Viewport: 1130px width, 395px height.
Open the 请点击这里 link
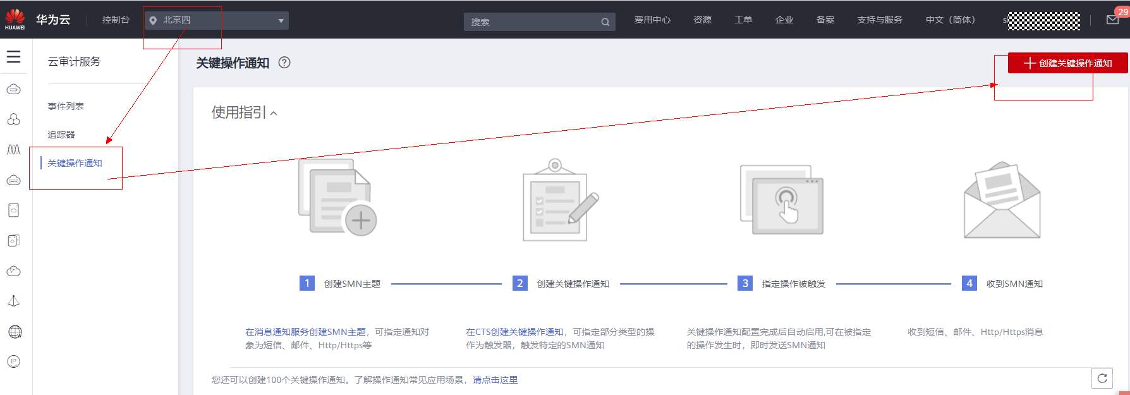click(x=495, y=380)
